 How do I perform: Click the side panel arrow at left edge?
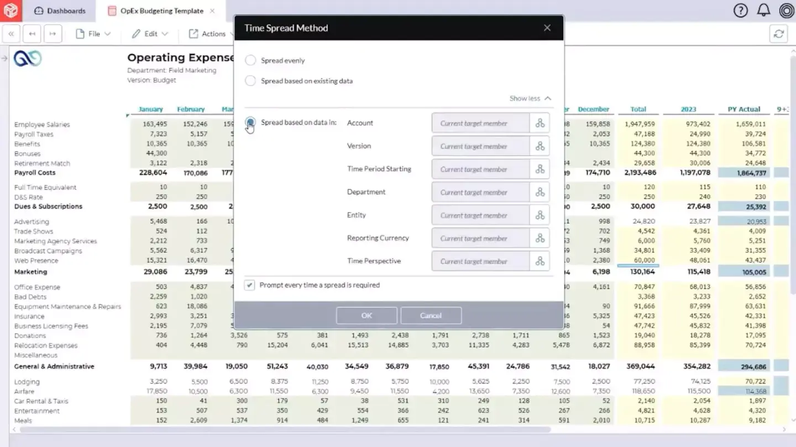point(4,58)
